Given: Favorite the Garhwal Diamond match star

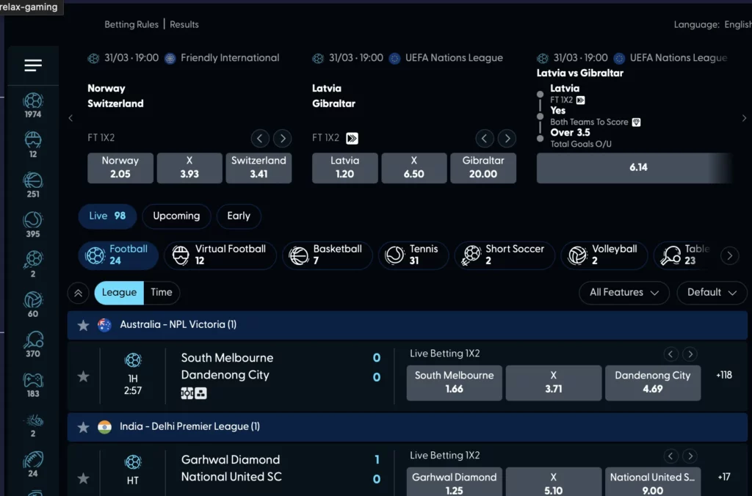Looking at the screenshot, I should pyautogui.click(x=84, y=478).
